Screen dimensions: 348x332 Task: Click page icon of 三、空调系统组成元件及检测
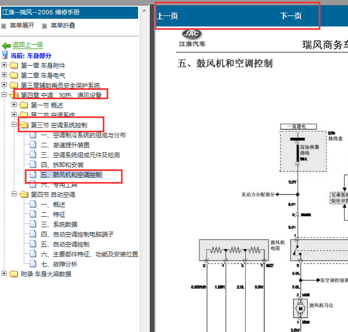33,155
